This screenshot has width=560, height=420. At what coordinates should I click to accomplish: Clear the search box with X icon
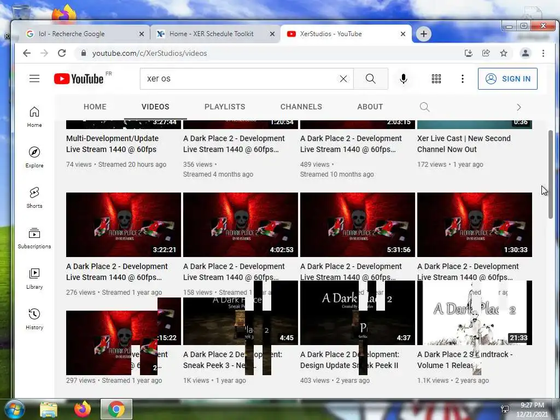point(343,79)
